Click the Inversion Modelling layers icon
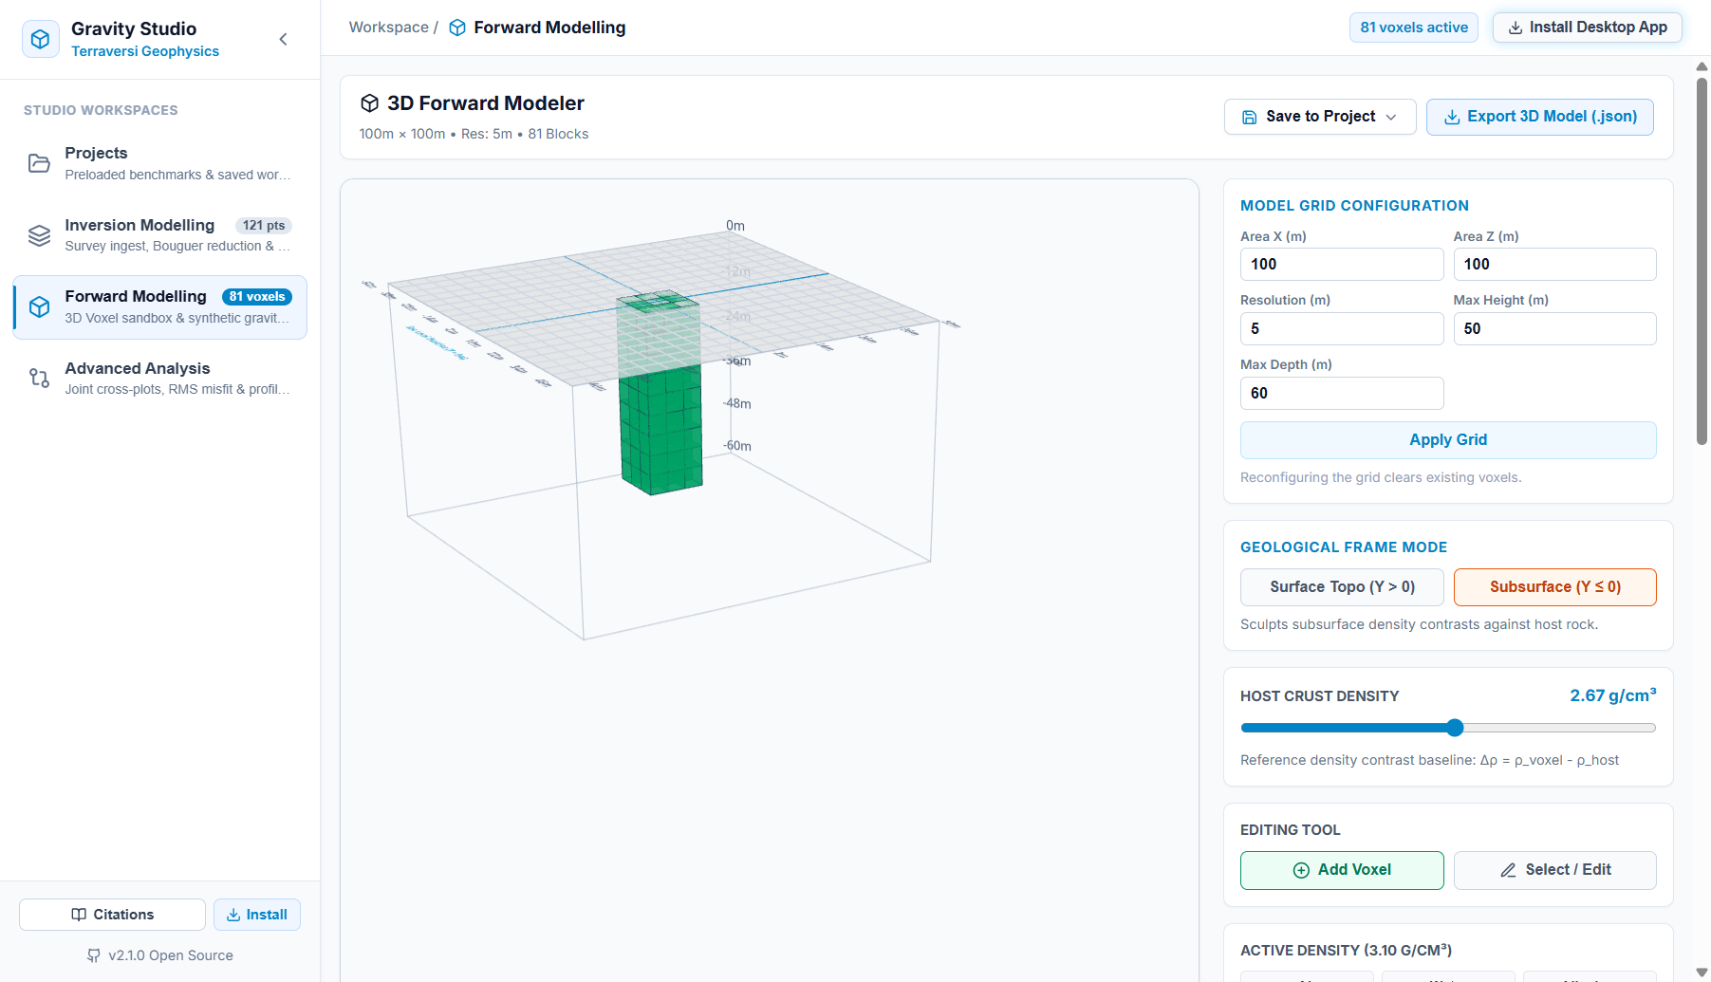This screenshot has height=982, width=1711. 39,235
